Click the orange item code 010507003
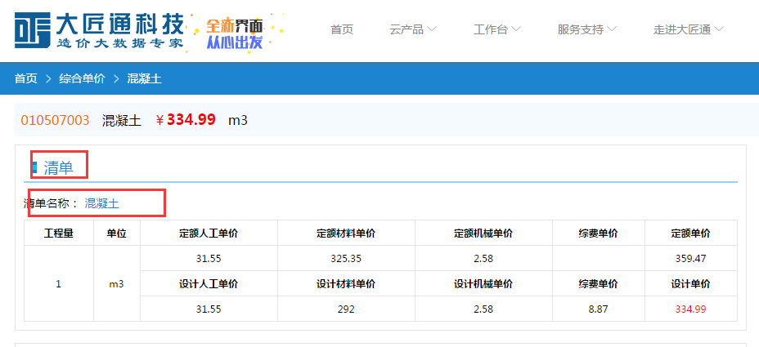 coord(55,120)
